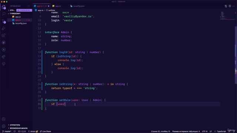Click the 'Admin' interface name on line 13
Viewport: 237px width, 133px height.
65,32
